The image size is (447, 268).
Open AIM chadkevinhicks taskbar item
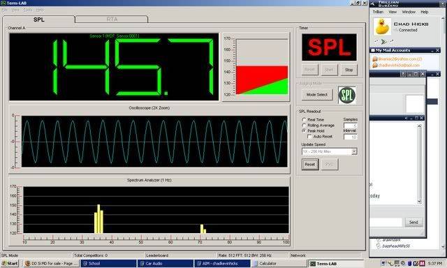[x=222, y=263]
